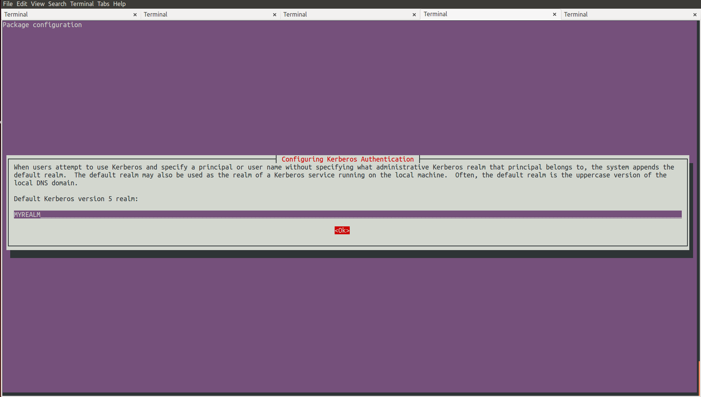The image size is (701, 397).
Task: Open the View menu
Action: pyautogui.click(x=38, y=4)
